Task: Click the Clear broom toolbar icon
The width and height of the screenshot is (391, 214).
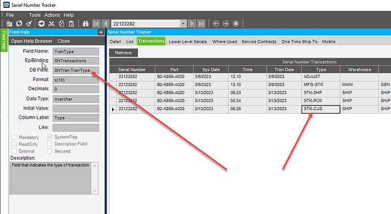Action: [29, 24]
